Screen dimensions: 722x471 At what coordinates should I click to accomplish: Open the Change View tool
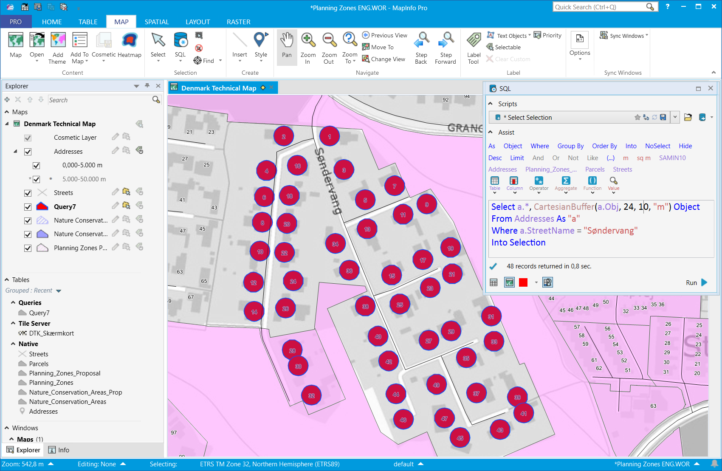pyautogui.click(x=384, y=59)
